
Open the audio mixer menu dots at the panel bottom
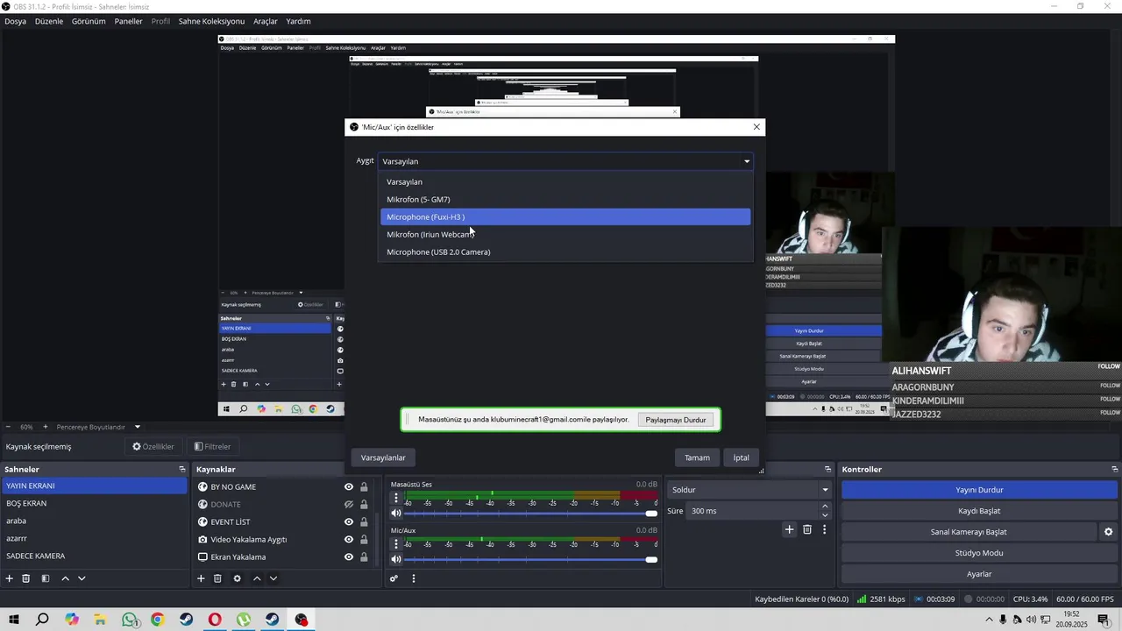pyautogui.click(x=414, y=578)
